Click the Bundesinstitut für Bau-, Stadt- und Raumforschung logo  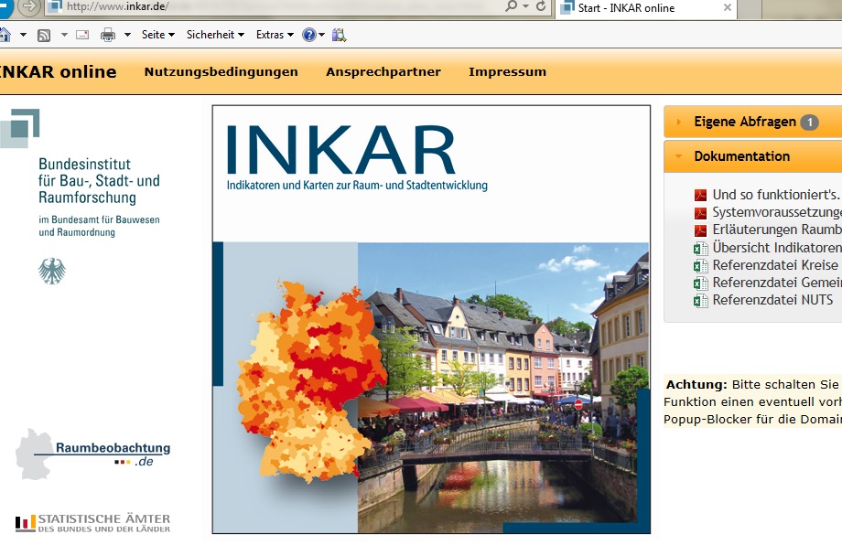tap(81, 173)
